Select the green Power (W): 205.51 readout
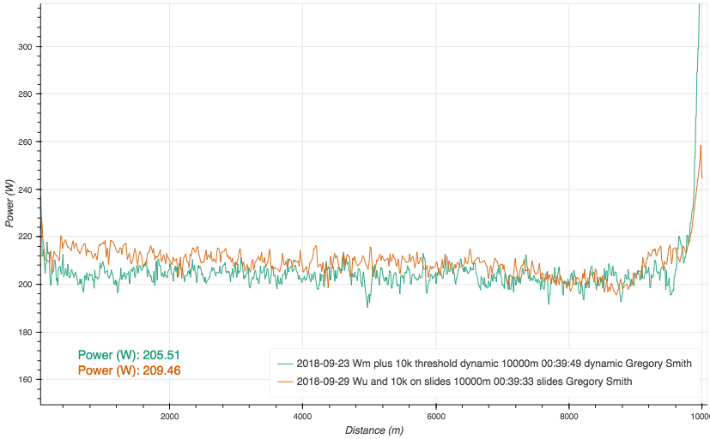This screenshot has width=710, height=439. 129,355
